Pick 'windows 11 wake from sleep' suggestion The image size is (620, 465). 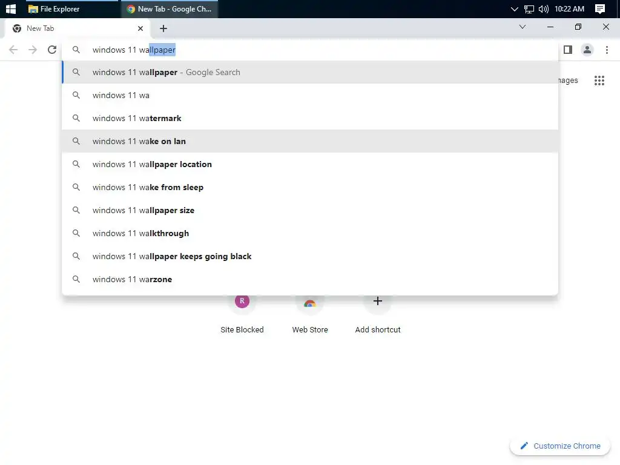pos(310,187)
